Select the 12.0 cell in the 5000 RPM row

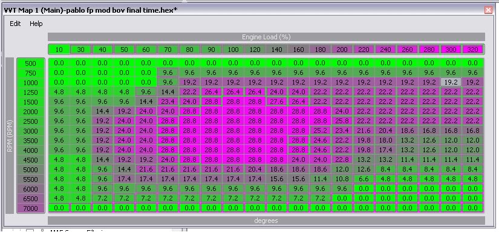[x=342, y=169]
